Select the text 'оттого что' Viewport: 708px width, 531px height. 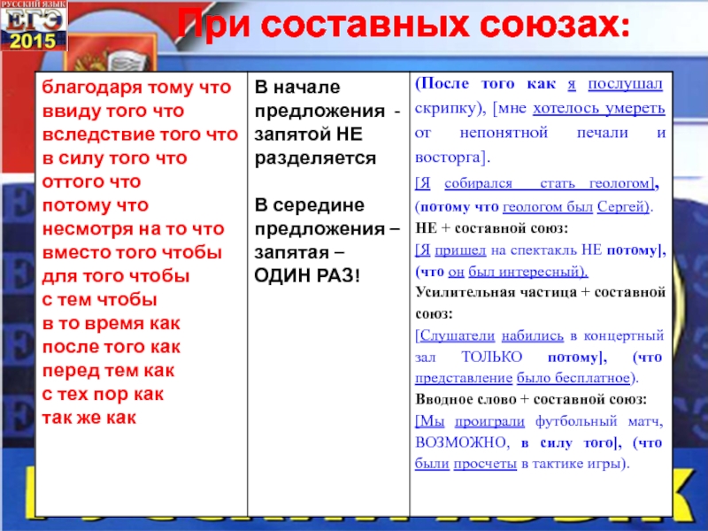coord(91,181)
